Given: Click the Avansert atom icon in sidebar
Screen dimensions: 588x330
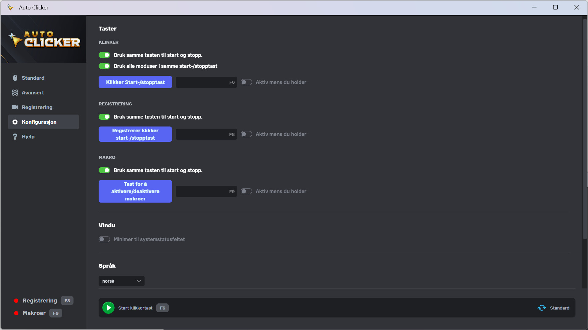Looking at the screenshot, I should pos(15,93).
